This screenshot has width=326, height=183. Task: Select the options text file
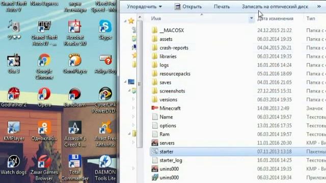point(164,126)
